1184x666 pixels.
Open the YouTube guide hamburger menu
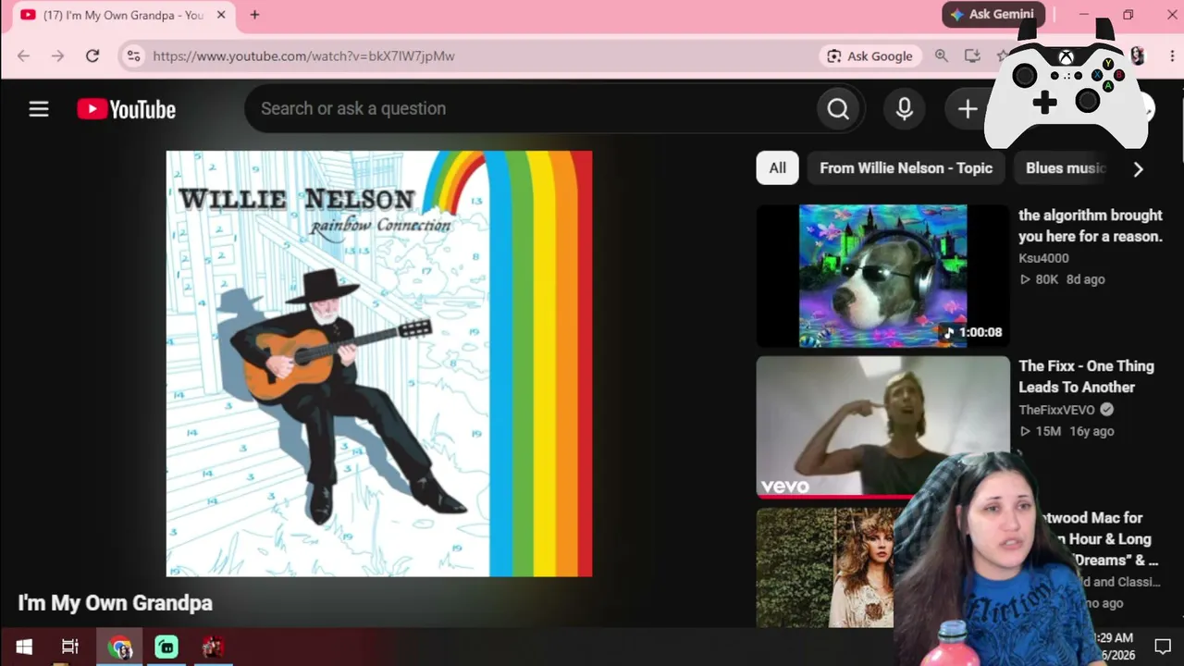coord(39,109)
